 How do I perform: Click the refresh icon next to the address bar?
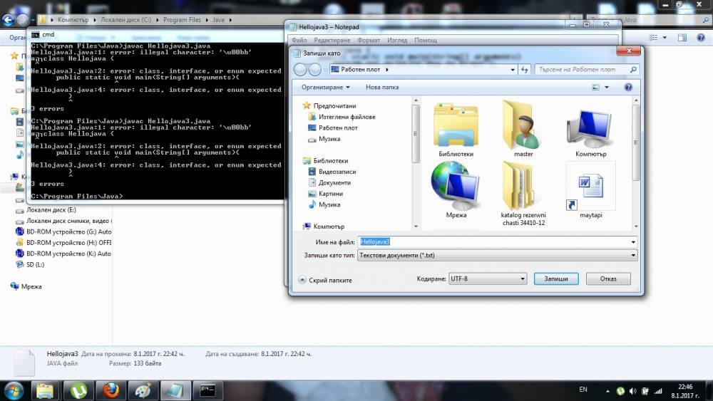point(524,70)
